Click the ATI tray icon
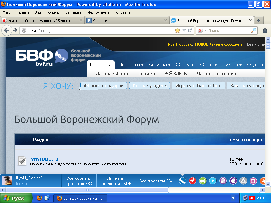Screen dimensions: 271x203 (x=252, y=198)
